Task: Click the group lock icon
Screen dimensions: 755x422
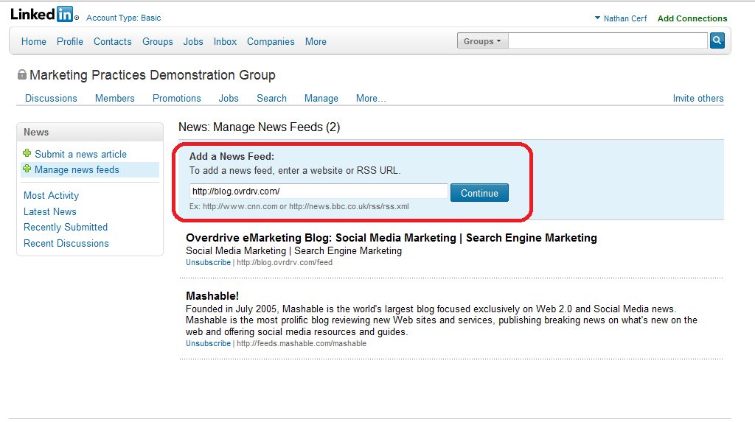Action: [x=22, y=74]
